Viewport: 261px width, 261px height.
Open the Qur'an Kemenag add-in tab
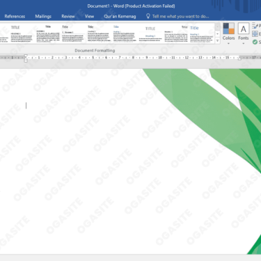(120, 17)
